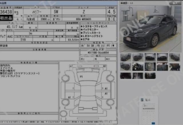Select the first thumbnail in the bottom row

(126, 76)
